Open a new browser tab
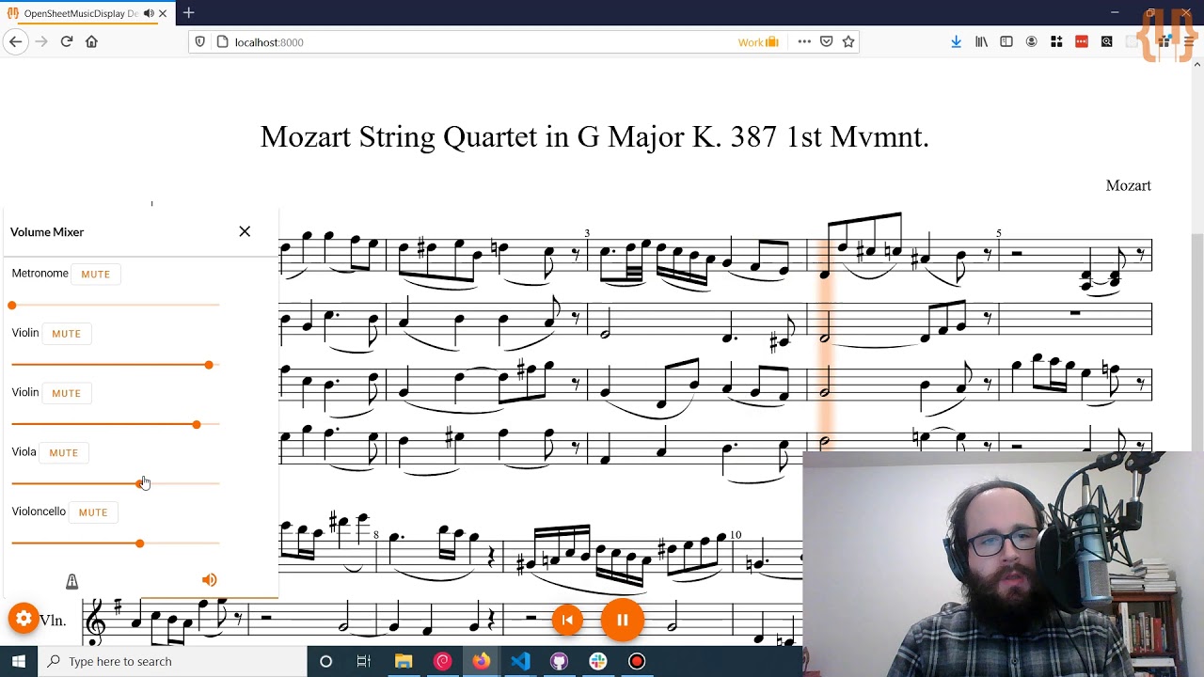Screen dimensions: 1204x677 188,12
